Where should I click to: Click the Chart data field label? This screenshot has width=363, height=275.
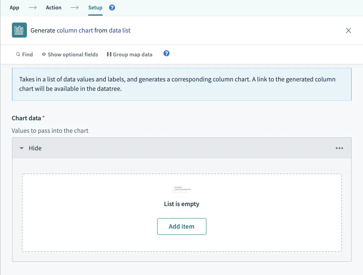click(26, 118)
